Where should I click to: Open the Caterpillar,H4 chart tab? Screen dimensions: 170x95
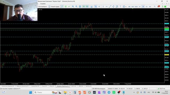(x=35, y=86)
